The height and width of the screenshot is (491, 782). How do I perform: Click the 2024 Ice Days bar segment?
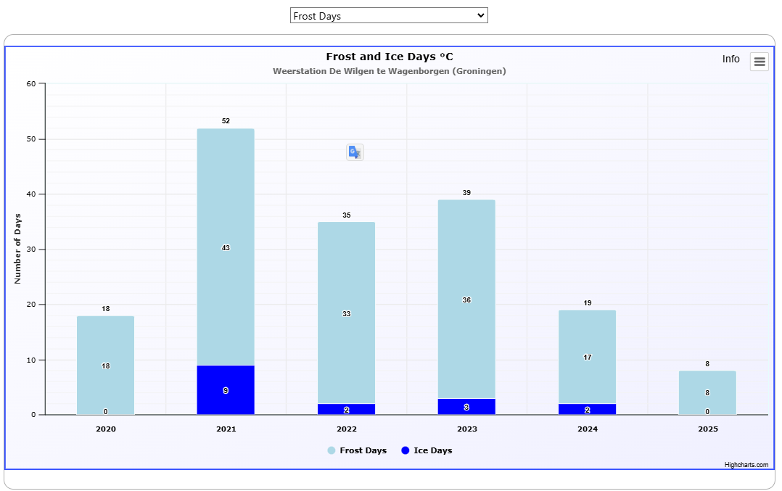pyautogui.click(x=587, y=409)
